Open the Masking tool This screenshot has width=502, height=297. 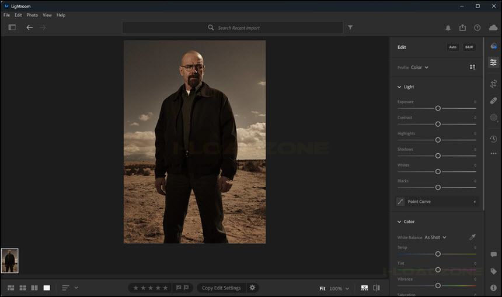pyautogui.click(x=494, y=118)
